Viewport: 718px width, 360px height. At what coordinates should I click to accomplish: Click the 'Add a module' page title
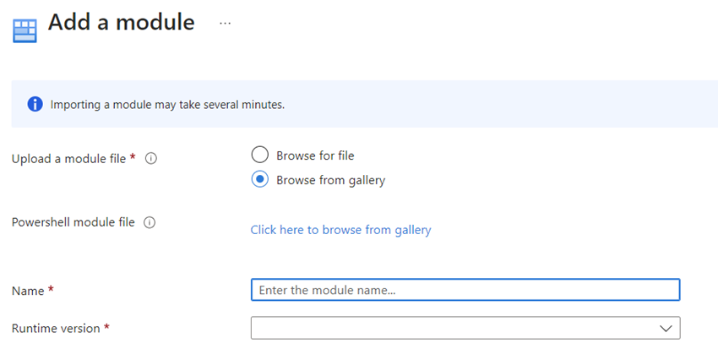[x=122, y=23]
